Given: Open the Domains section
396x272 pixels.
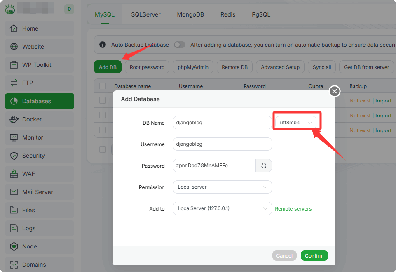Looking at the screenshot, I should (40, 265).
